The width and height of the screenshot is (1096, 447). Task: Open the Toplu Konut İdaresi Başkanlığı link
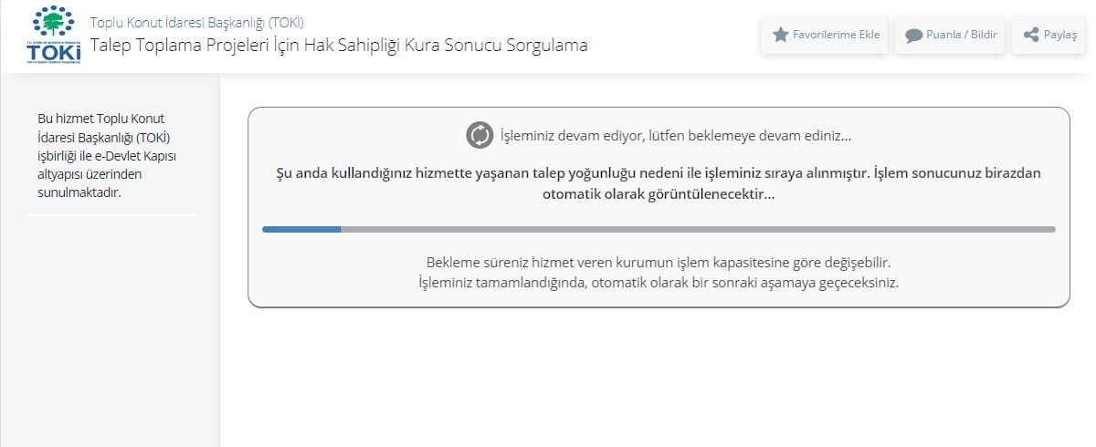(x=196, y=22)
